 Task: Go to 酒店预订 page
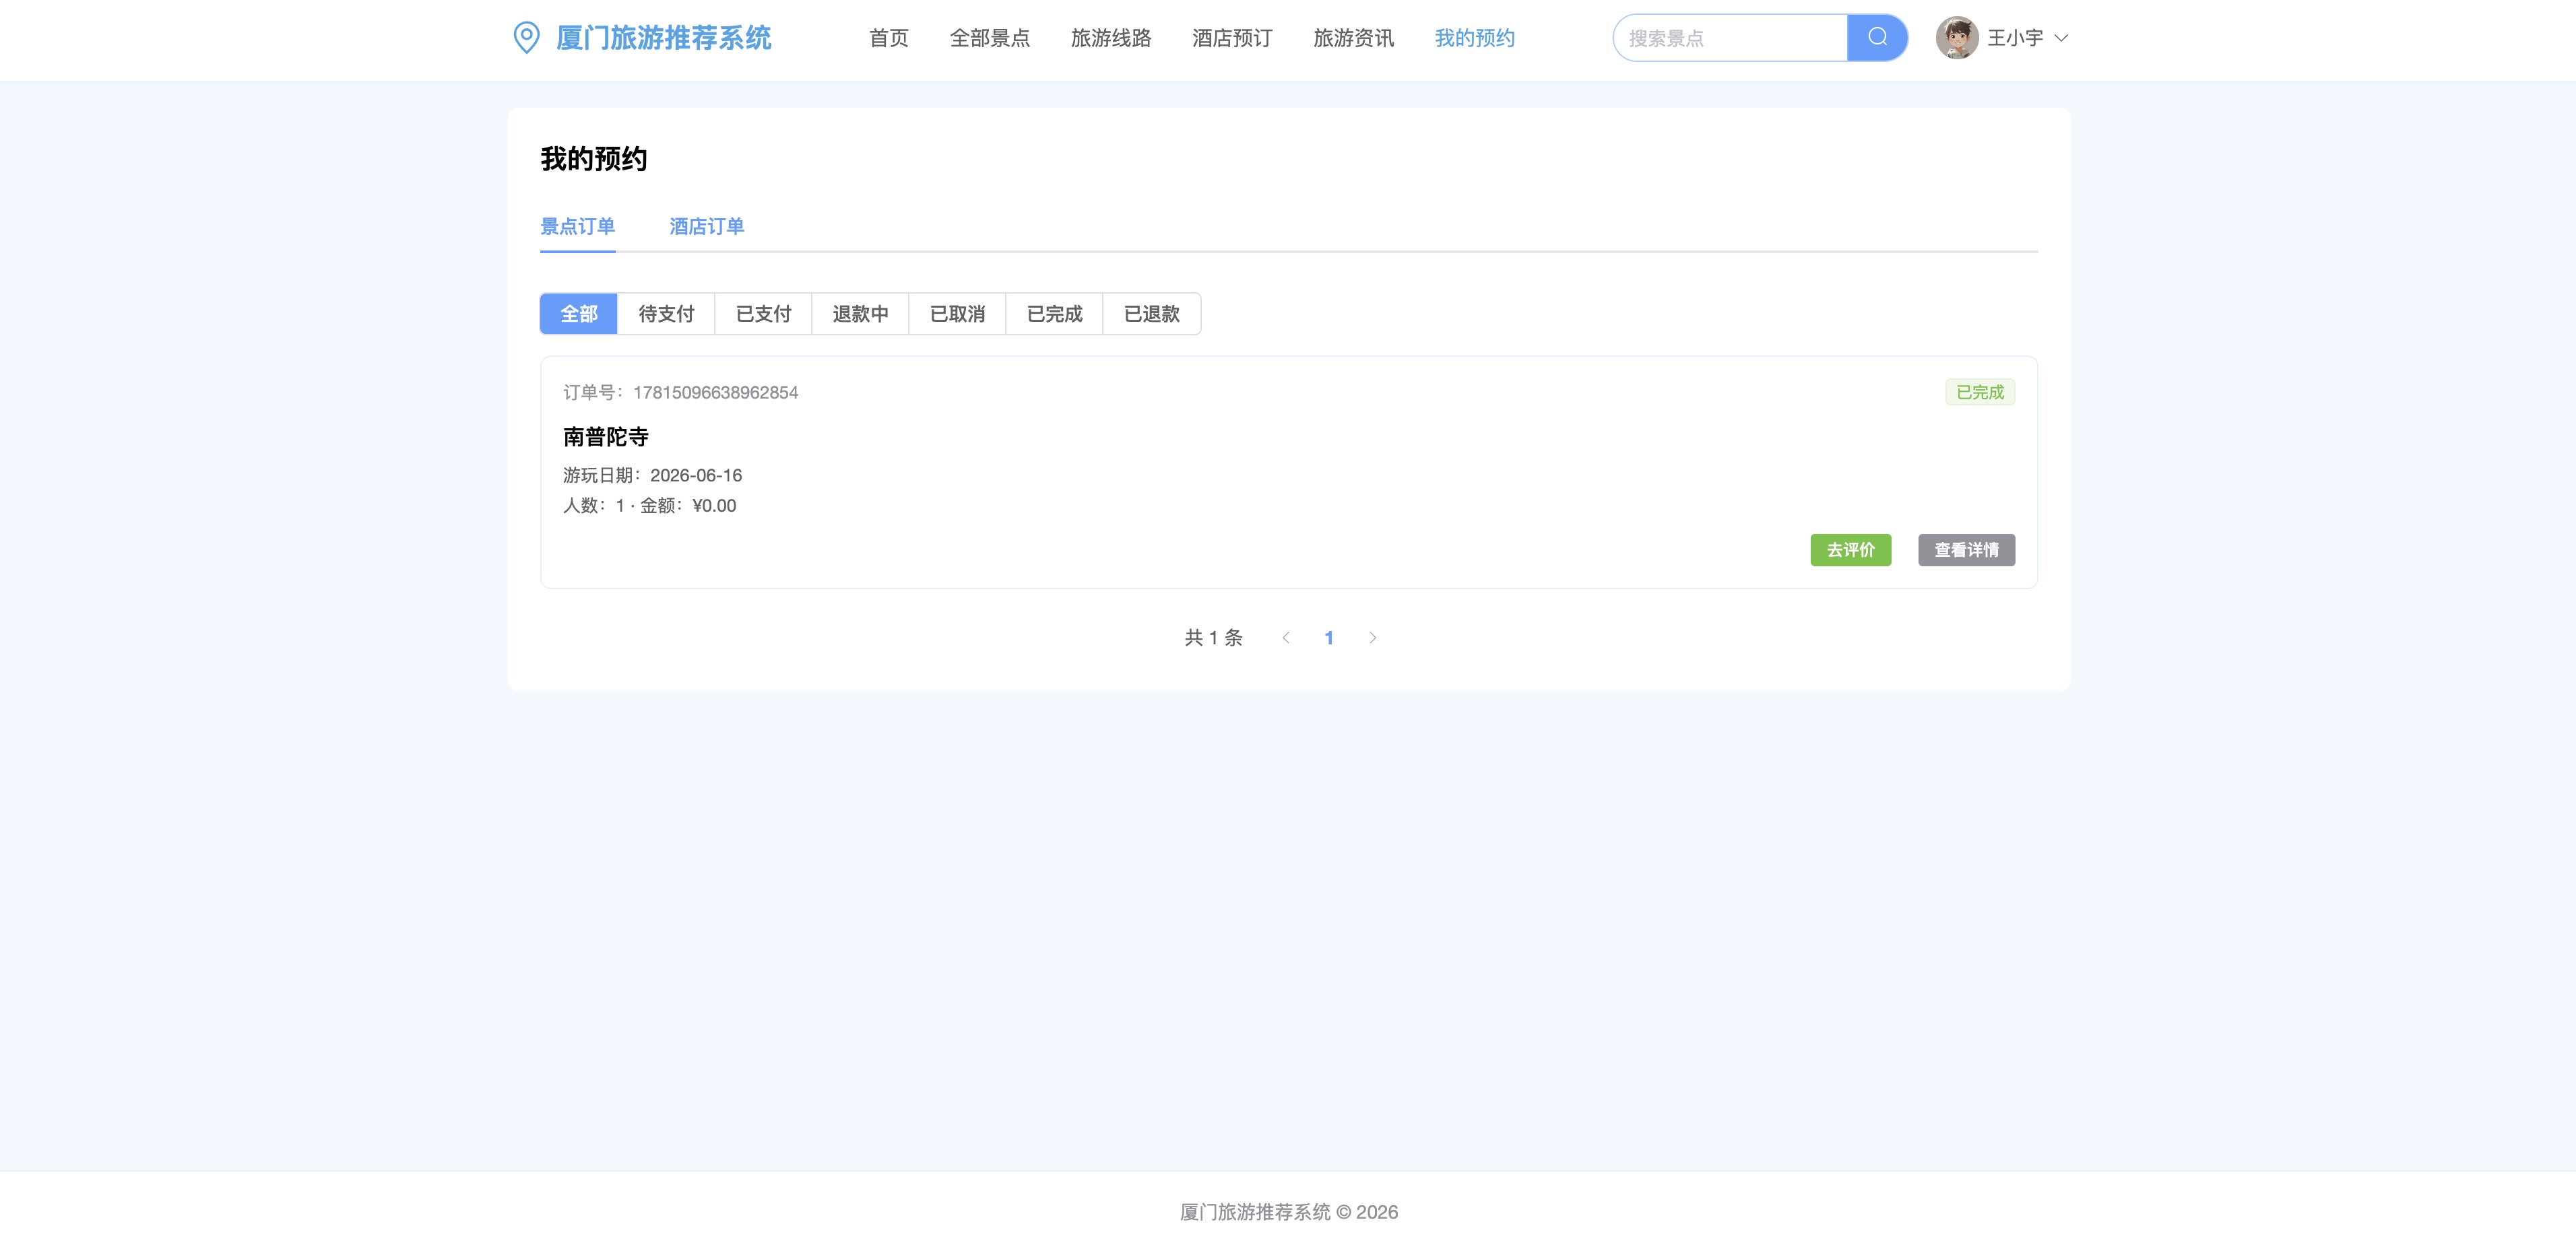(x=1231, y=38)
